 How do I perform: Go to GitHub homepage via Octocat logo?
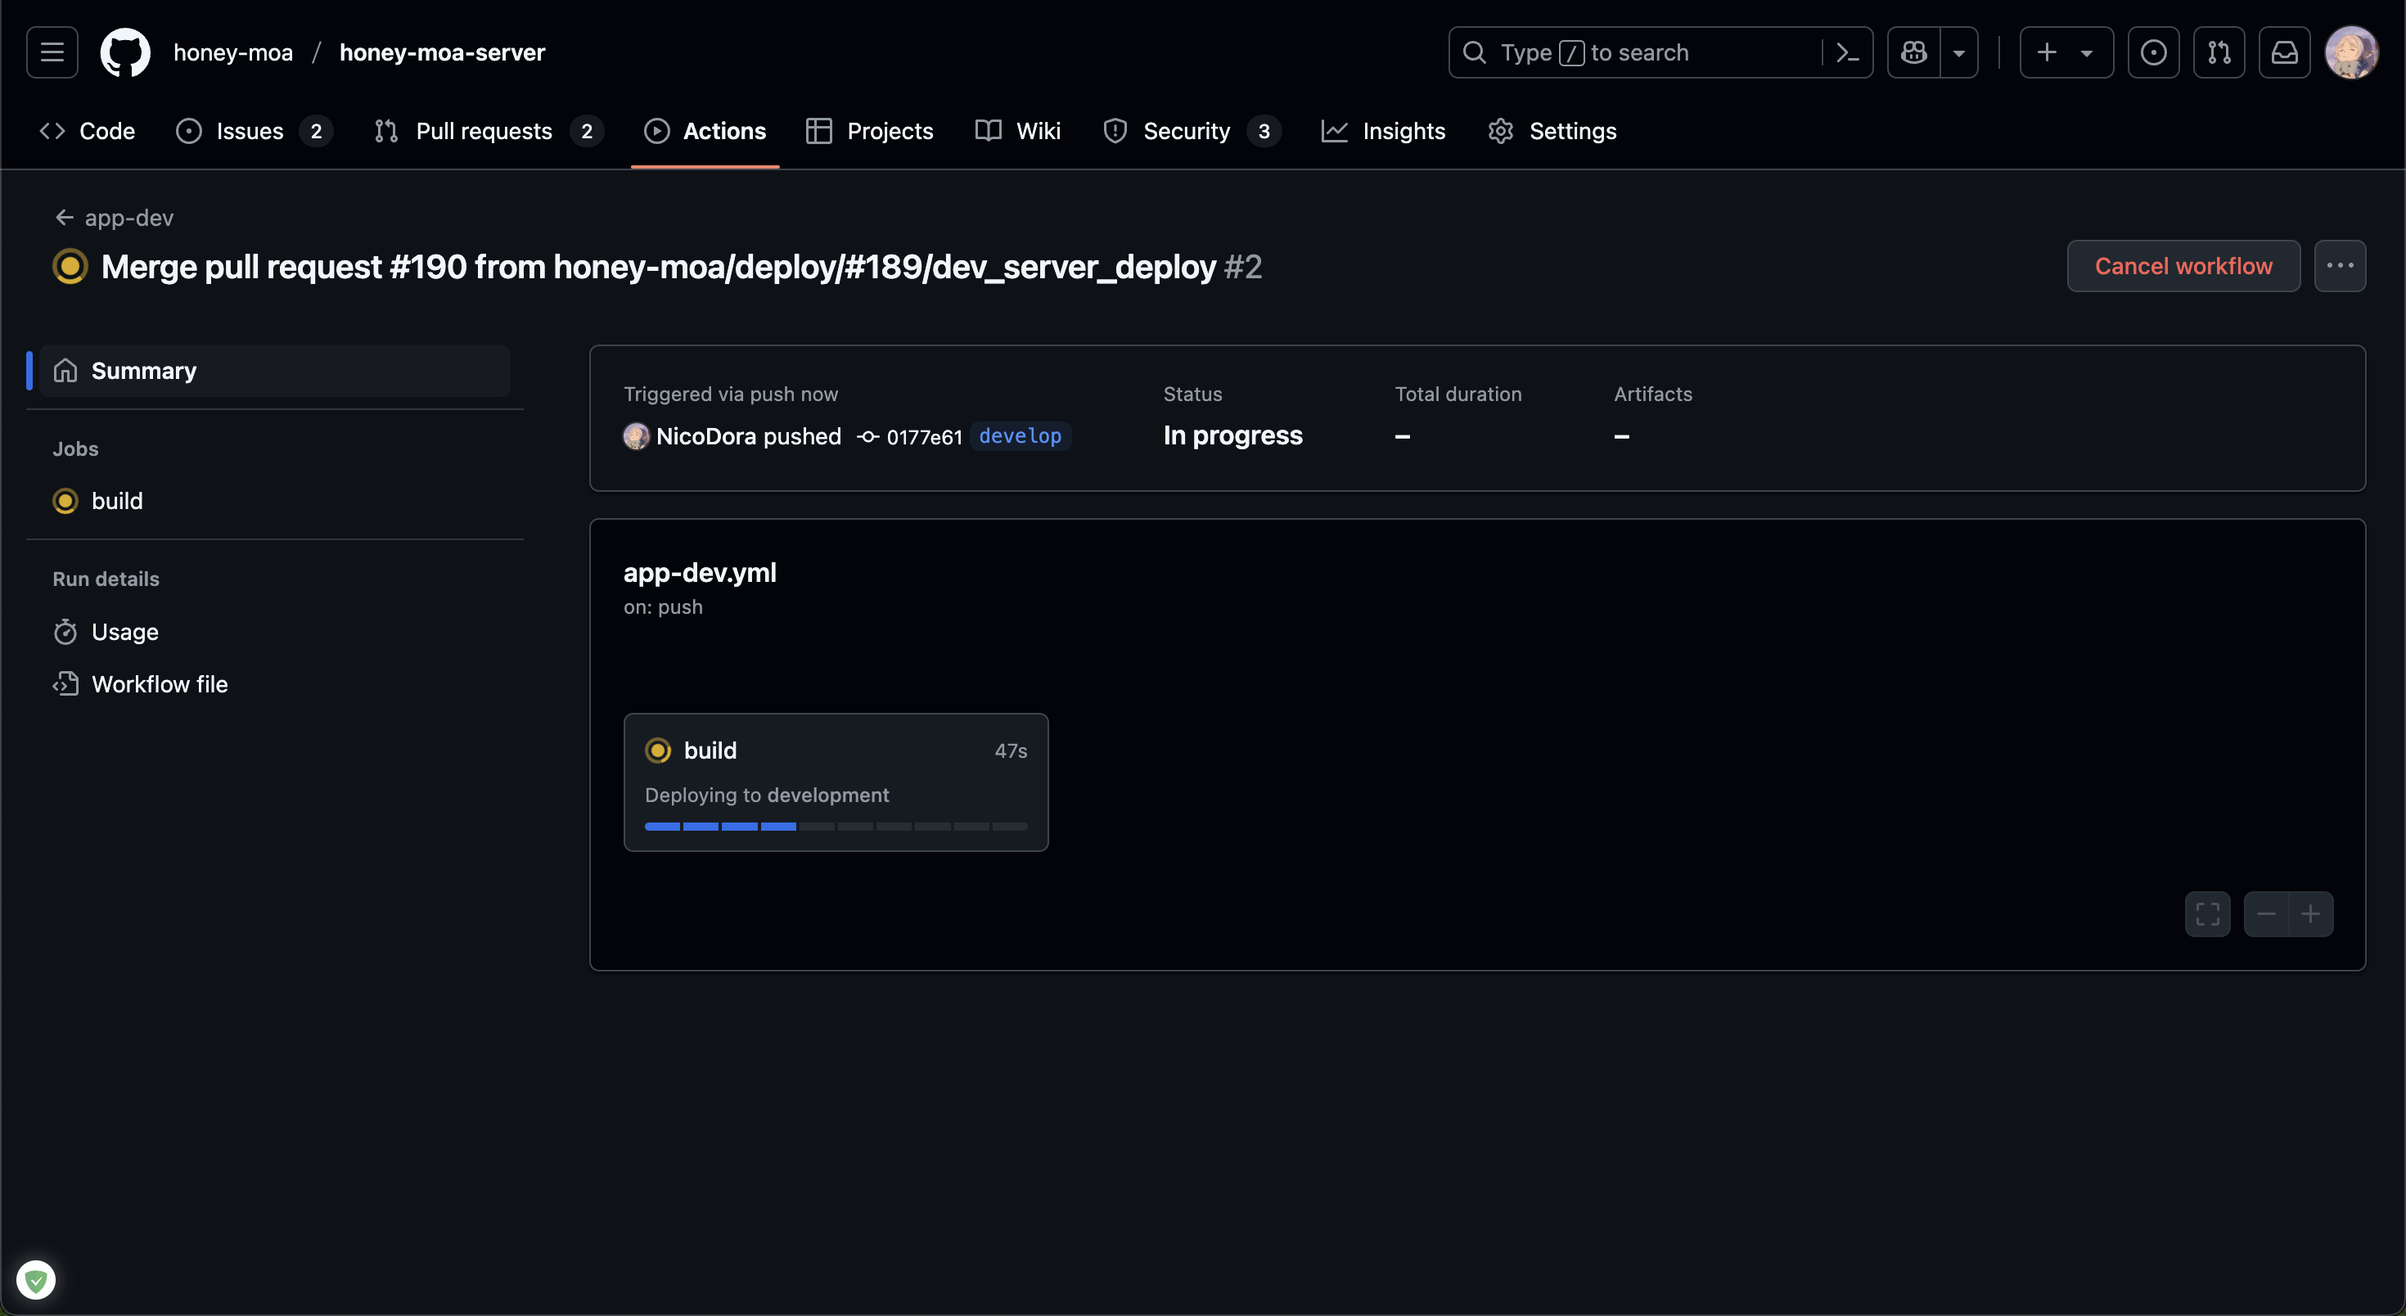click(125, 52)
